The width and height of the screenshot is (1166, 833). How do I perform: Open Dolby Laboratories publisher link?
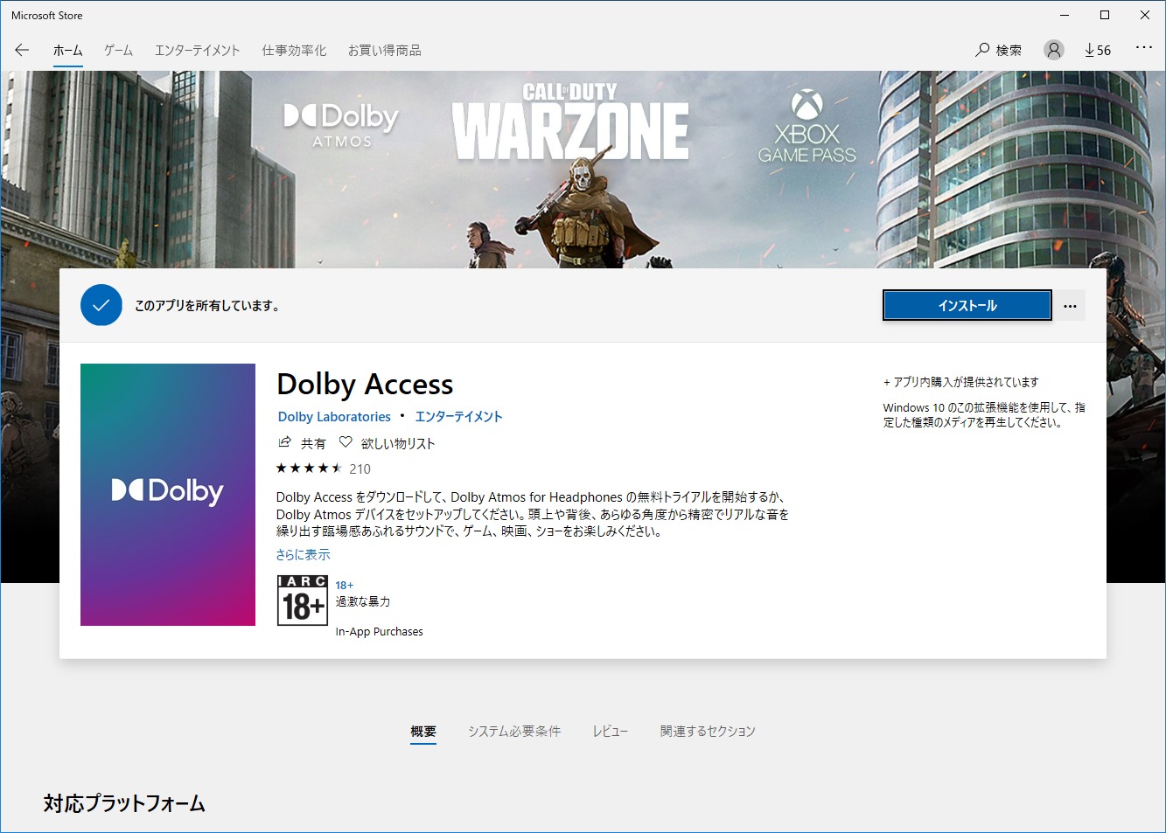(x=334, y=417)
